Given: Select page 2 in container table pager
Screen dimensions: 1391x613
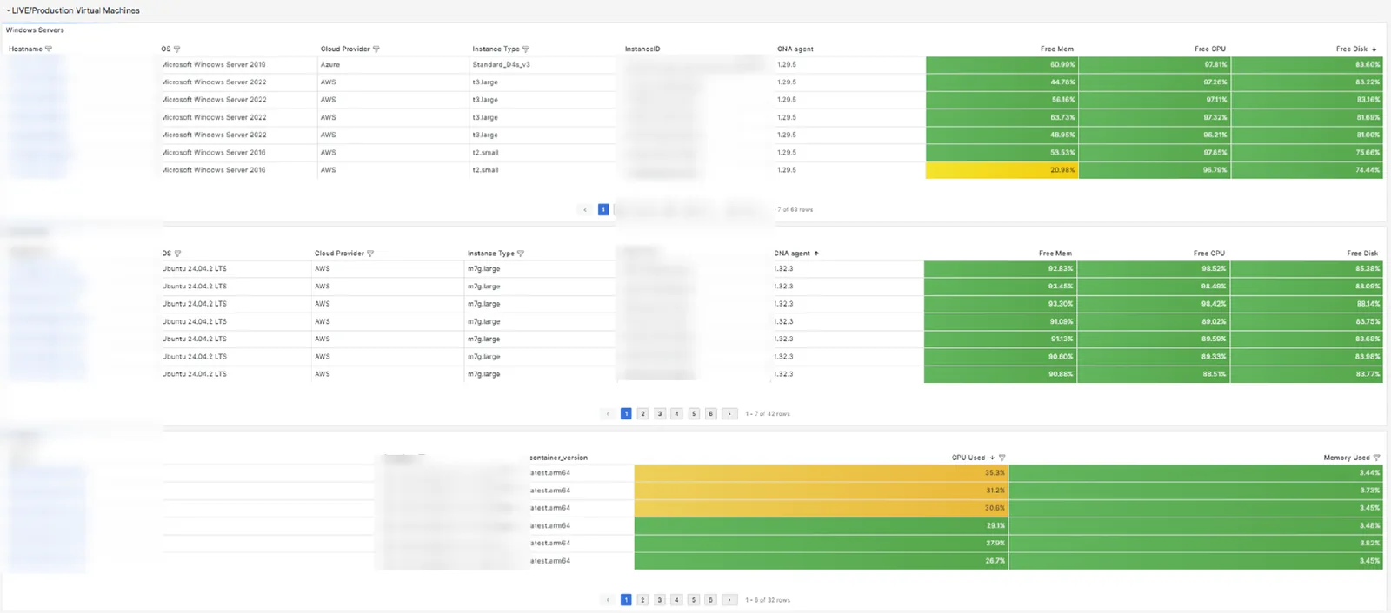Looking at the screenshot, I should coord(642,600).
